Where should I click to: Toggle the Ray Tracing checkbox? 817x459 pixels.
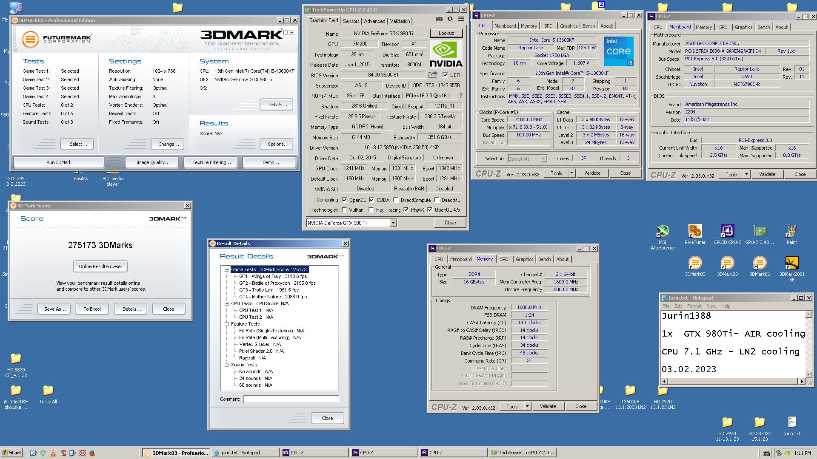click(371, 210)
